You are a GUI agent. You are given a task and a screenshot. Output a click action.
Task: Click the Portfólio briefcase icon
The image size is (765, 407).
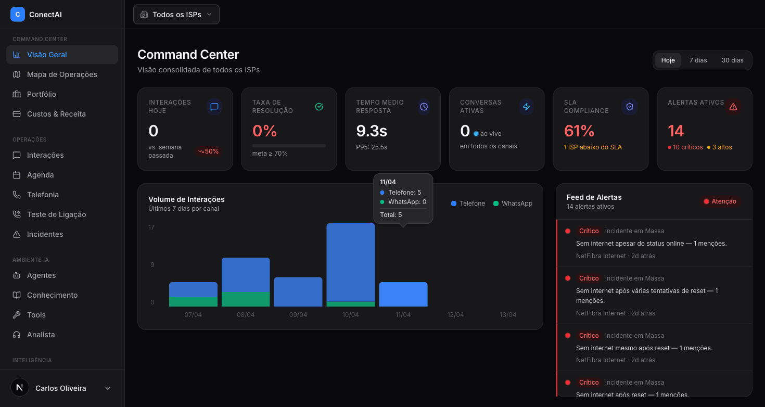[17, 94]
